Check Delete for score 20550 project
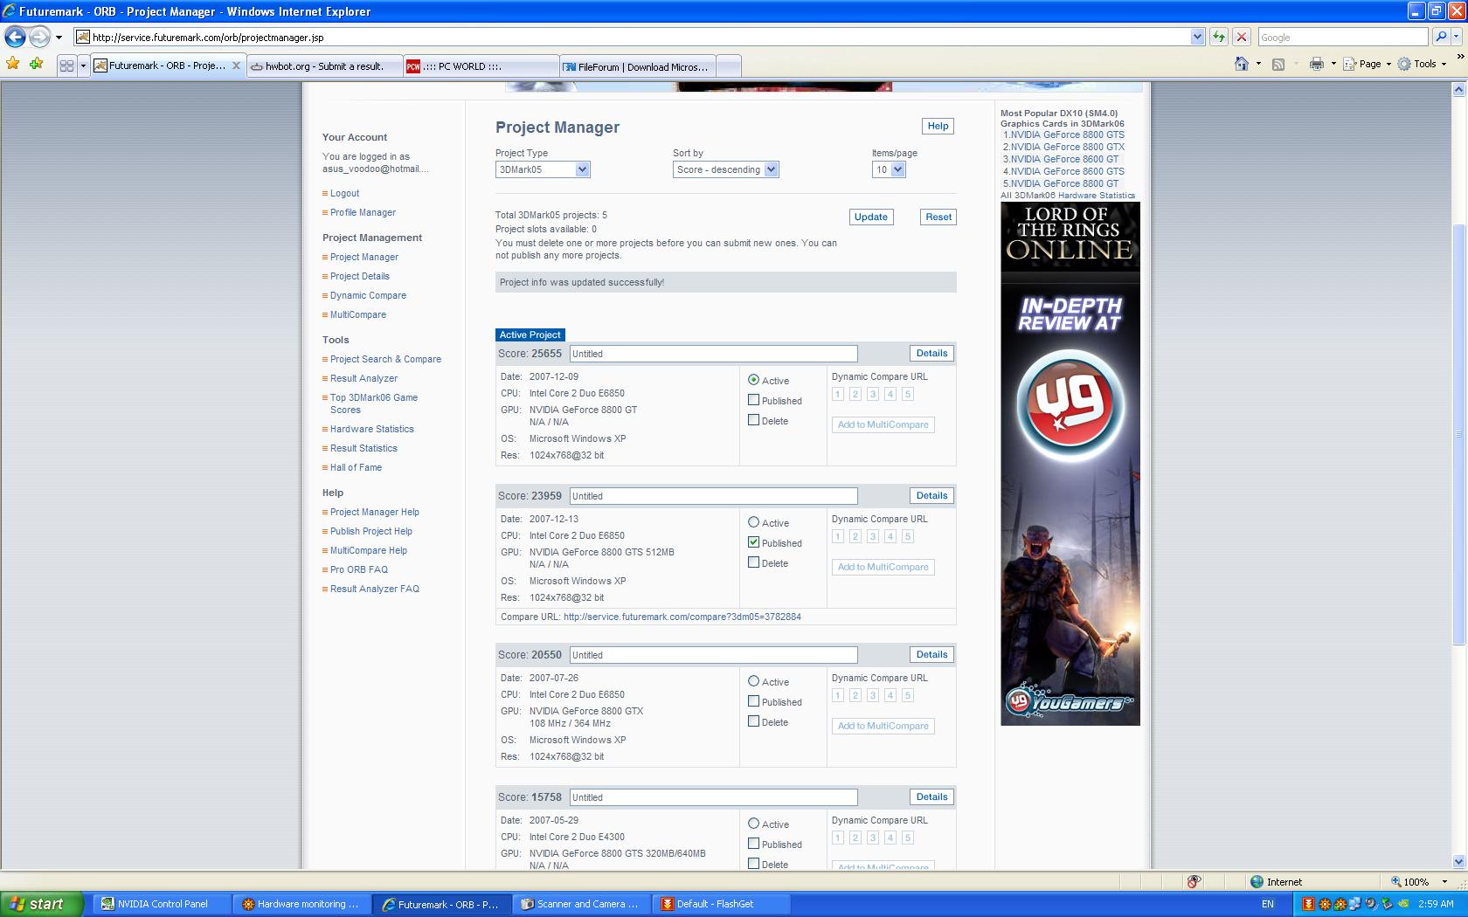 (x=753, y=721)
